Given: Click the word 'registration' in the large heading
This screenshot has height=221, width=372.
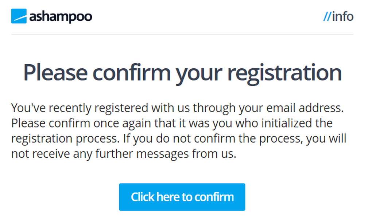Looking at the screenshot, I should coord(284,73).
